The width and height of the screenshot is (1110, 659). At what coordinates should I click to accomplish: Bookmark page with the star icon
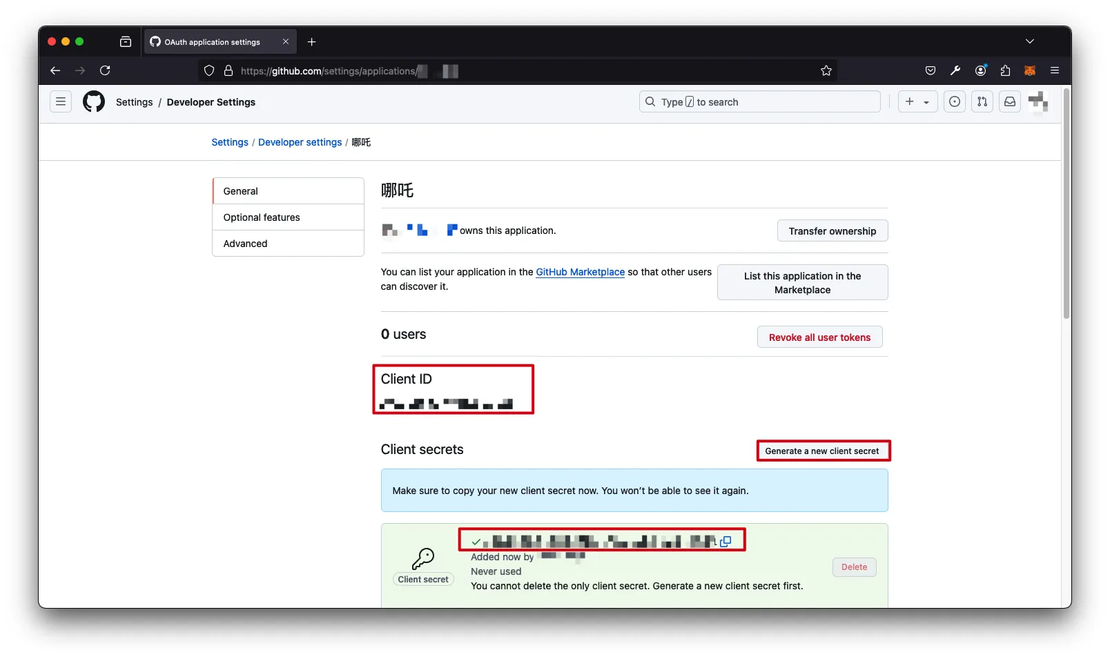click(x=826, y=71)
